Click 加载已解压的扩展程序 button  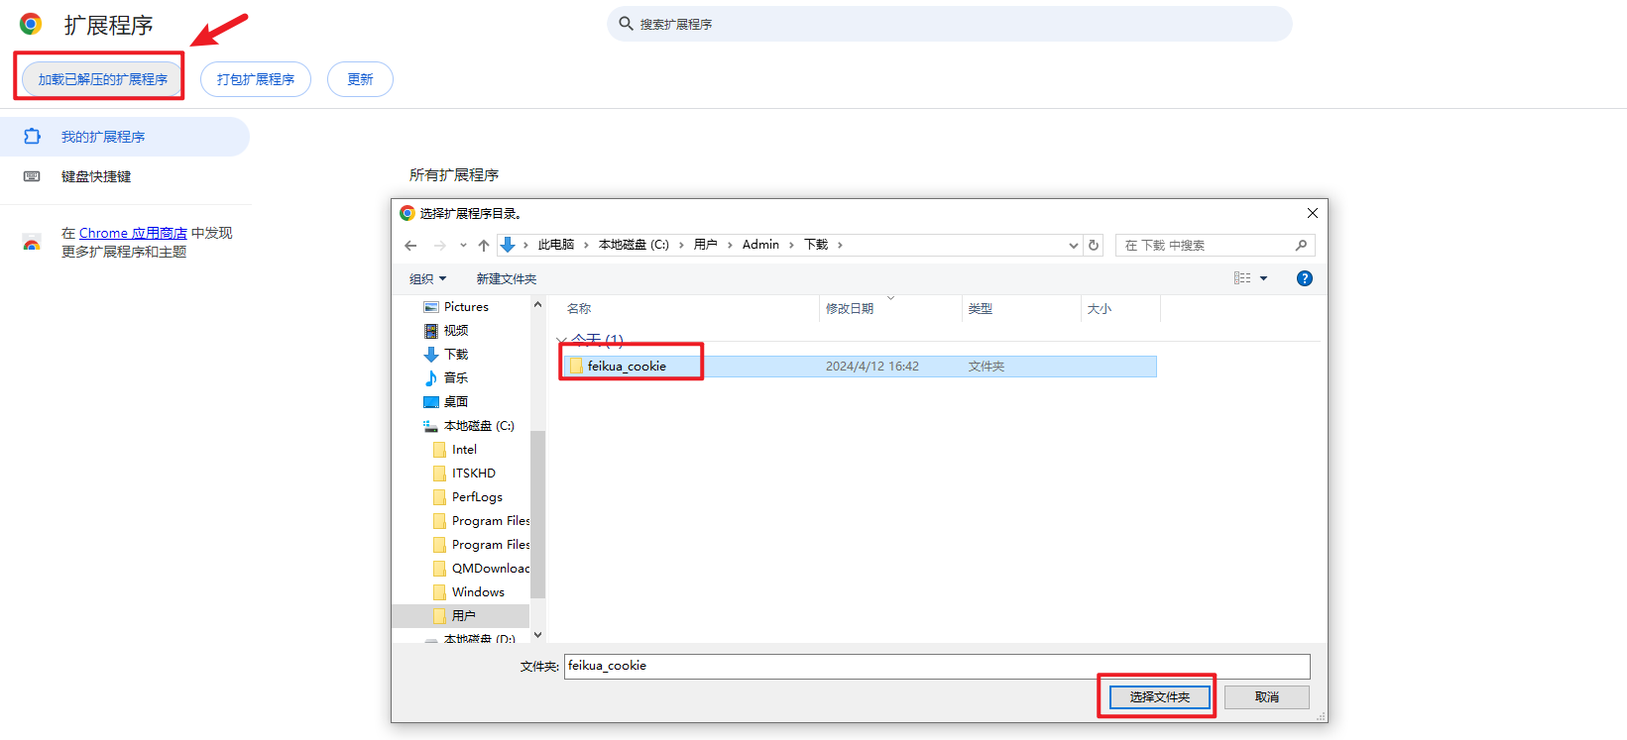click(102, 79)
